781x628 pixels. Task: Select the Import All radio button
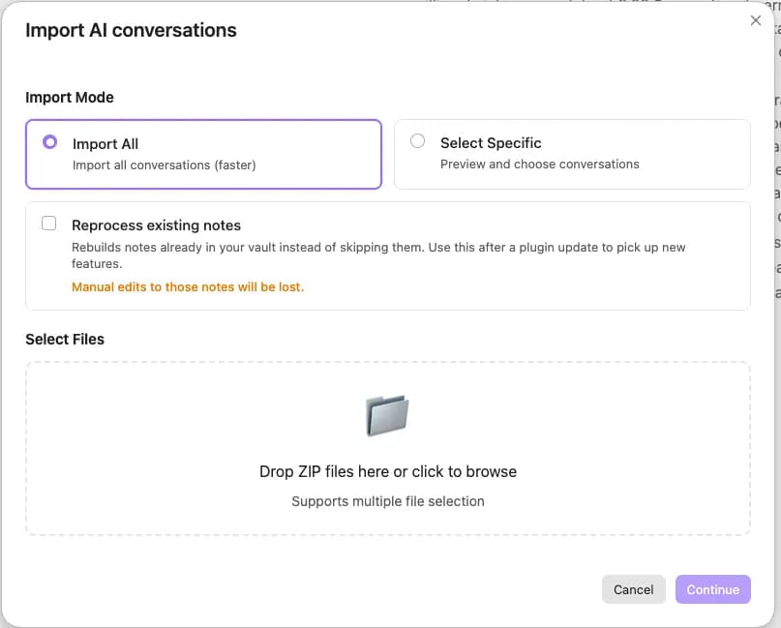point(49,142)
